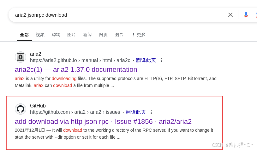Screen dimensions: 257x150
Task: Expand the 更多 more filters menu
Action: (139, 35)
